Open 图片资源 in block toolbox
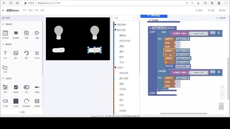 click(x=124, y=78)
